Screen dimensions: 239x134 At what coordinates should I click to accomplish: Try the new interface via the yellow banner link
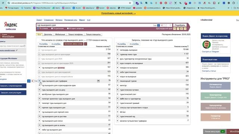coord(118,13)
